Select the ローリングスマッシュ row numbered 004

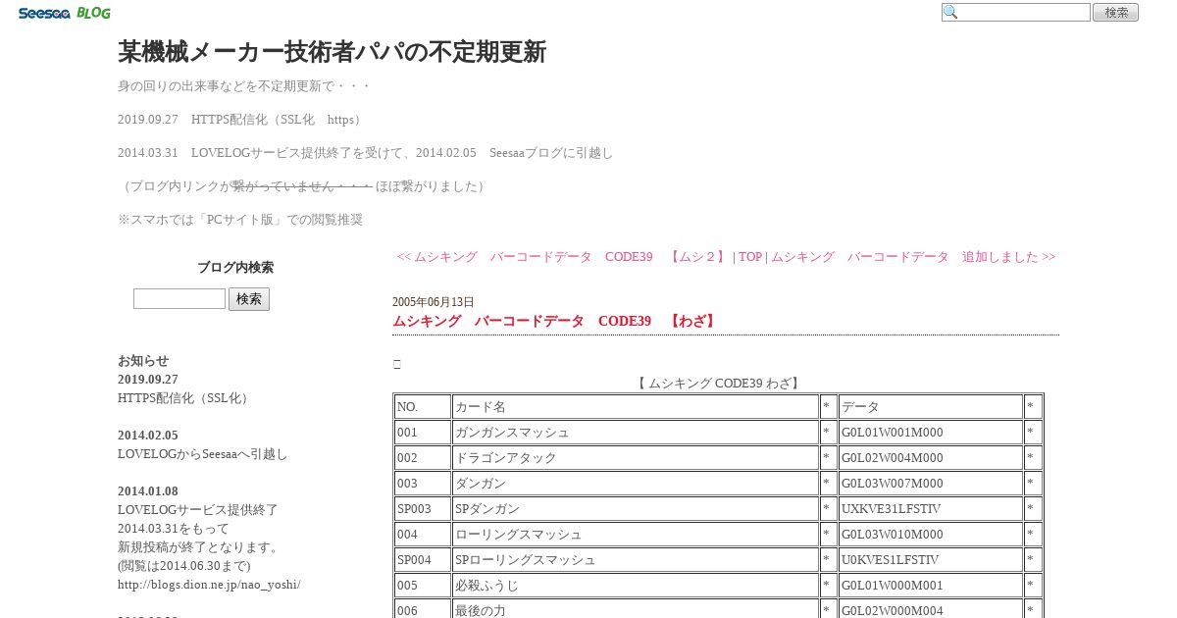click(x=718, y=535)
